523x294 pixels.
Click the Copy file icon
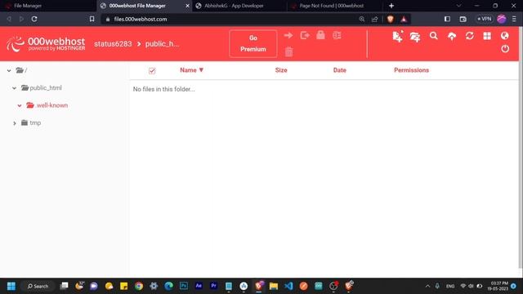305,35
